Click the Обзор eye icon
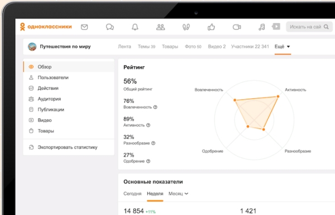The image size is (335, 215). 31,66
